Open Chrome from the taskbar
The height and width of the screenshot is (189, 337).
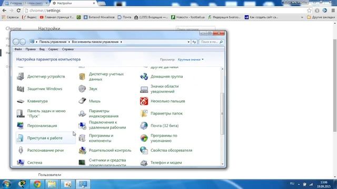(x=37, y=184)
